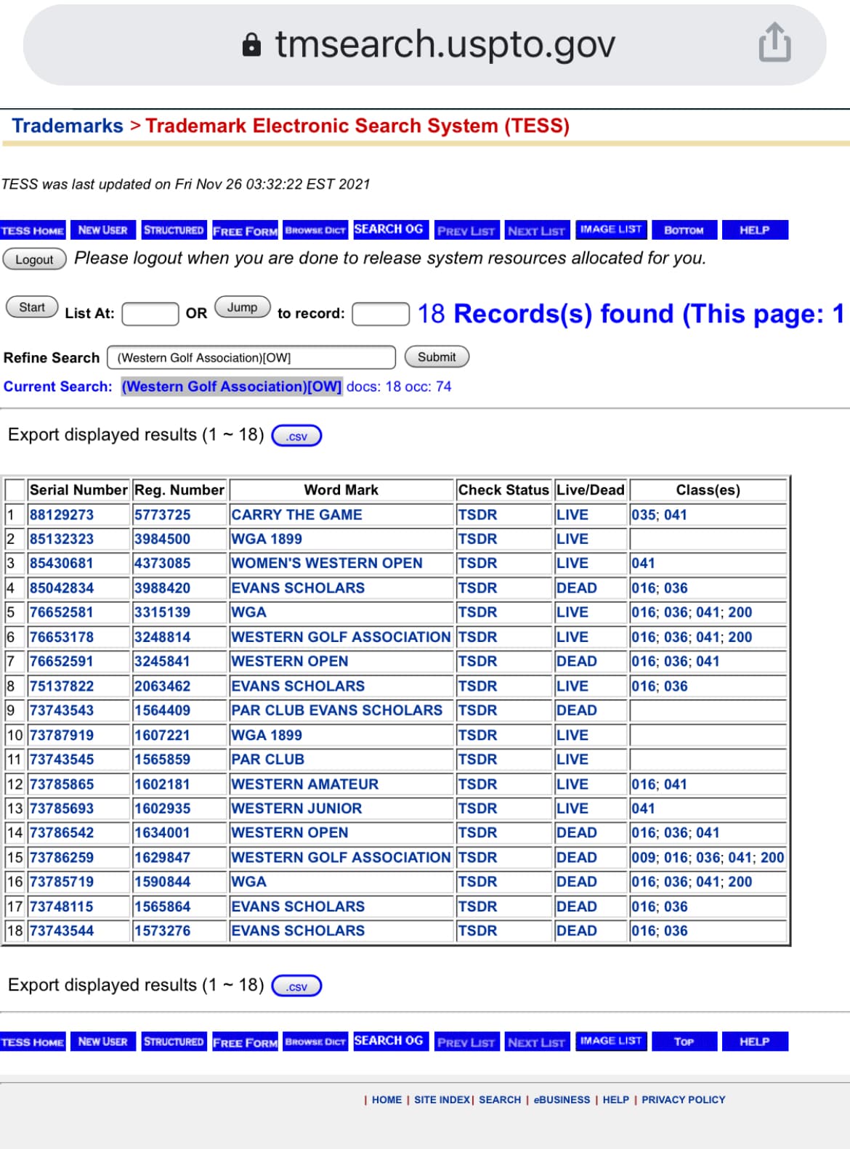Open the TESS Home toolbar button
Screen dimensions: 850x1149
[x=33, y=230]
